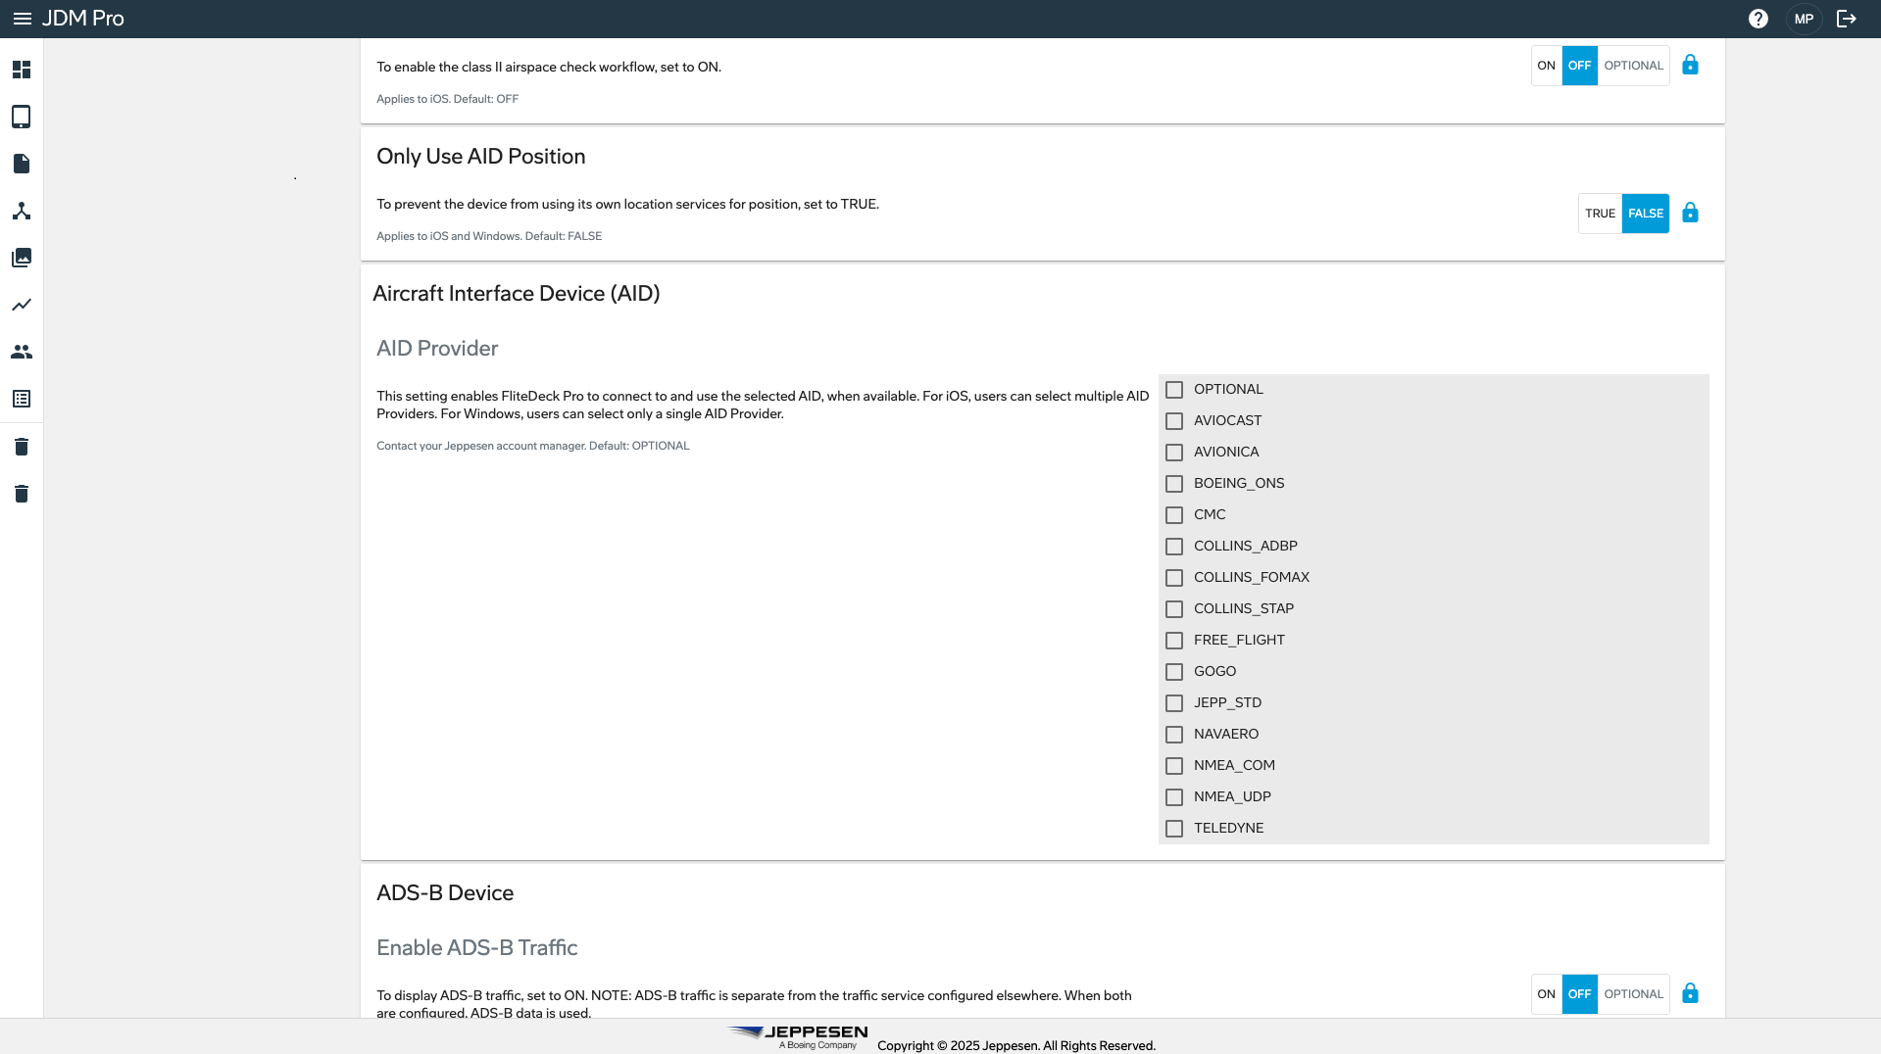The height and width of the screenshot is (1054, 1881).
Task: Click the AID Provider subheading
Action: pyautogui.click(x=437, y=349)
